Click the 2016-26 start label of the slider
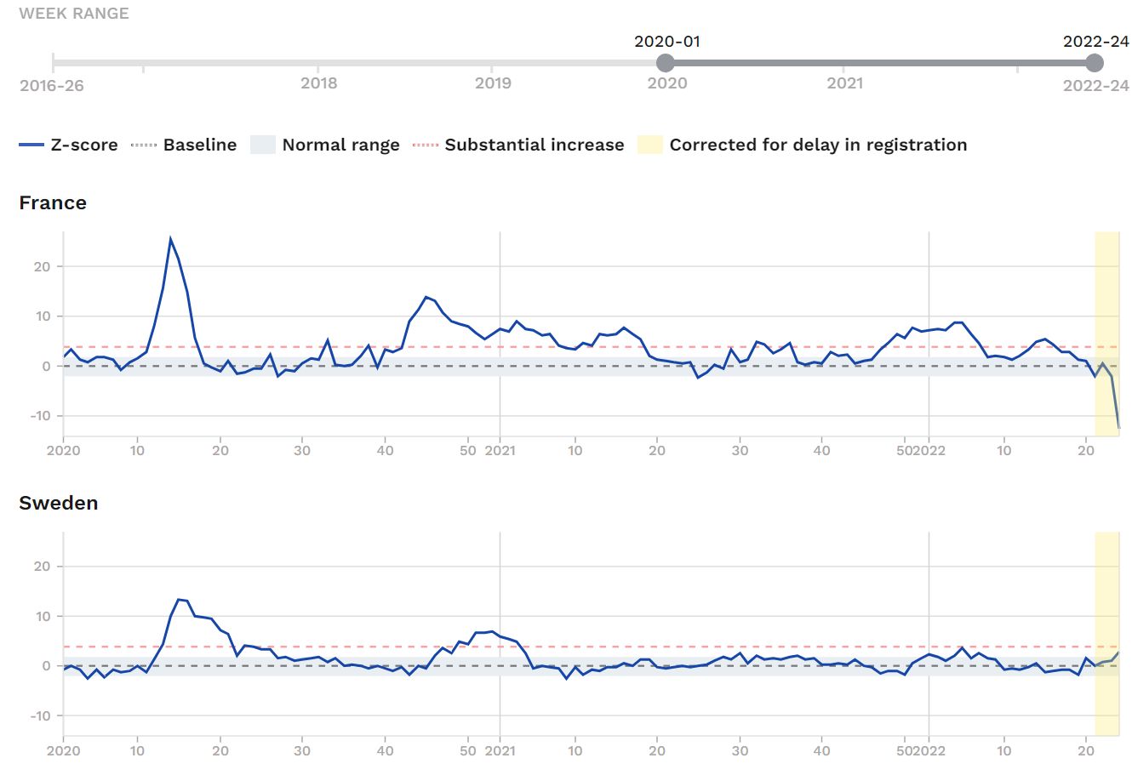 [x=52, y=85]
